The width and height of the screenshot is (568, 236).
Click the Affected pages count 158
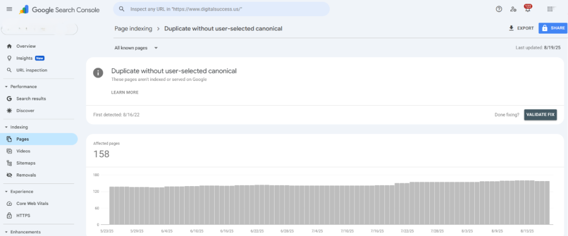click(102, 154)
